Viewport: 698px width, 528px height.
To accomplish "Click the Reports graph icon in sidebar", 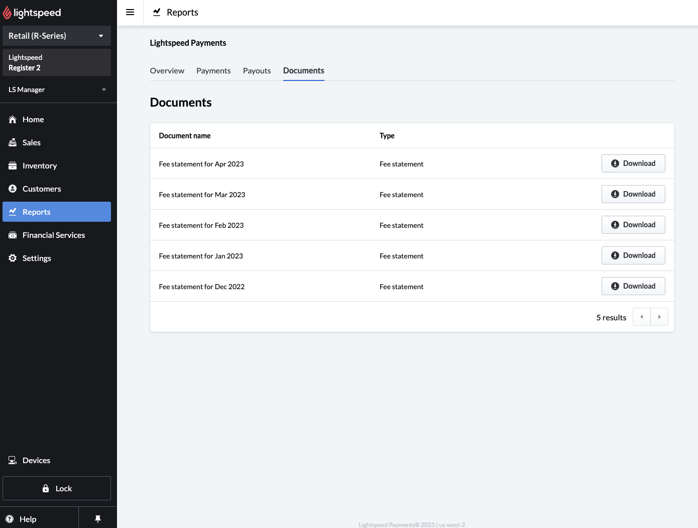I will [x=13, y=212].
